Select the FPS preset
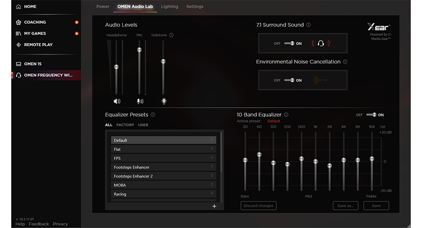The image size is (422, 228). pos(163,158)
